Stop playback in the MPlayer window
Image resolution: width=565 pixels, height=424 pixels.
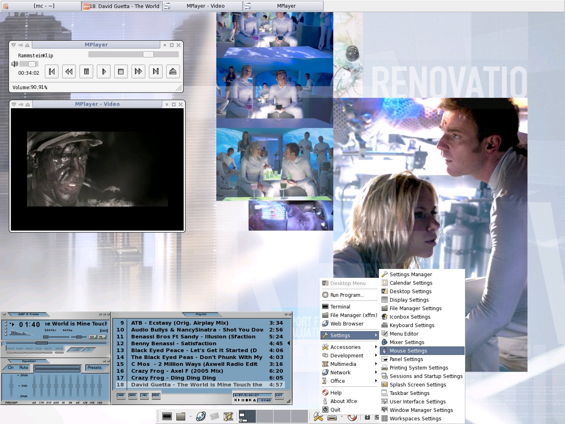point(121,71)
